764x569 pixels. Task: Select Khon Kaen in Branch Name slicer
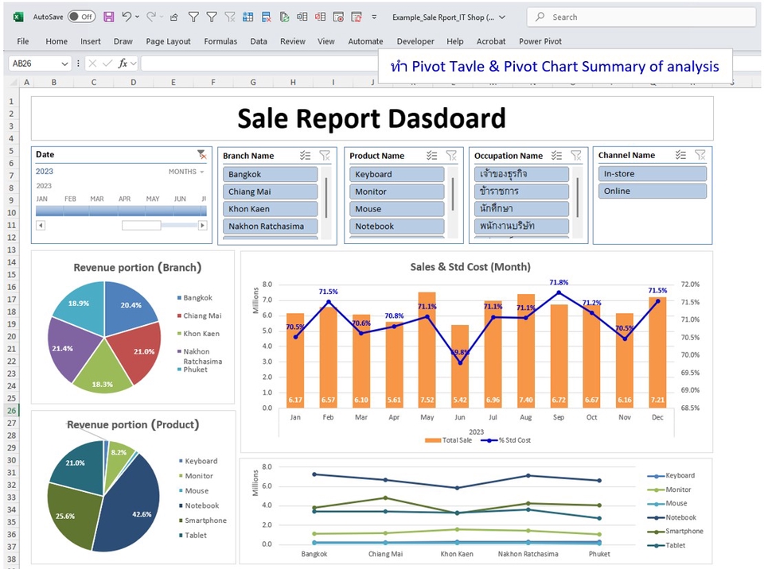point(270,209)
